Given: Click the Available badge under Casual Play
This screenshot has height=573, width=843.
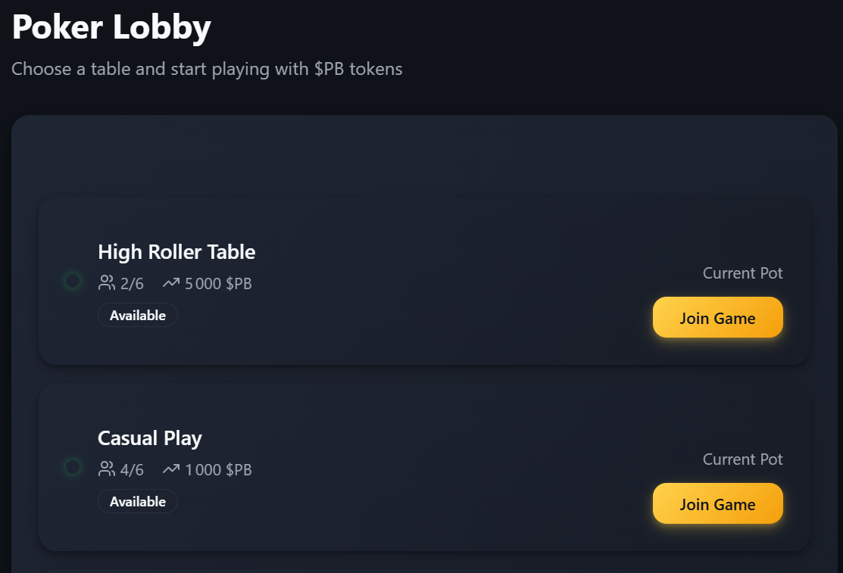Looking at the screenshot, I should (x=138, y=501).
